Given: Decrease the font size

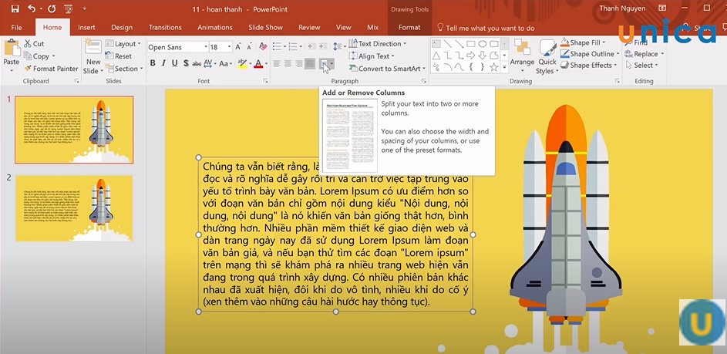Looking at the screenshot, I should point(250,47).
